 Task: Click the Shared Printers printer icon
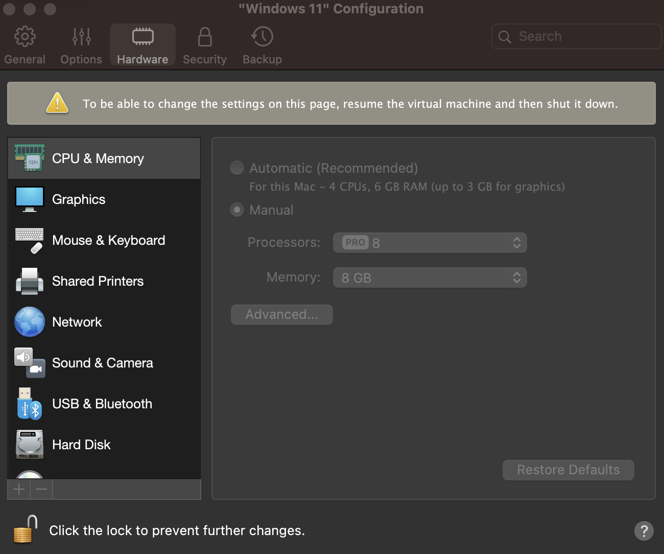pos(30,281)
